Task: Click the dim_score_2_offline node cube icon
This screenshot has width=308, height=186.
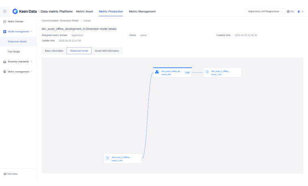Action: click(107, 159)
